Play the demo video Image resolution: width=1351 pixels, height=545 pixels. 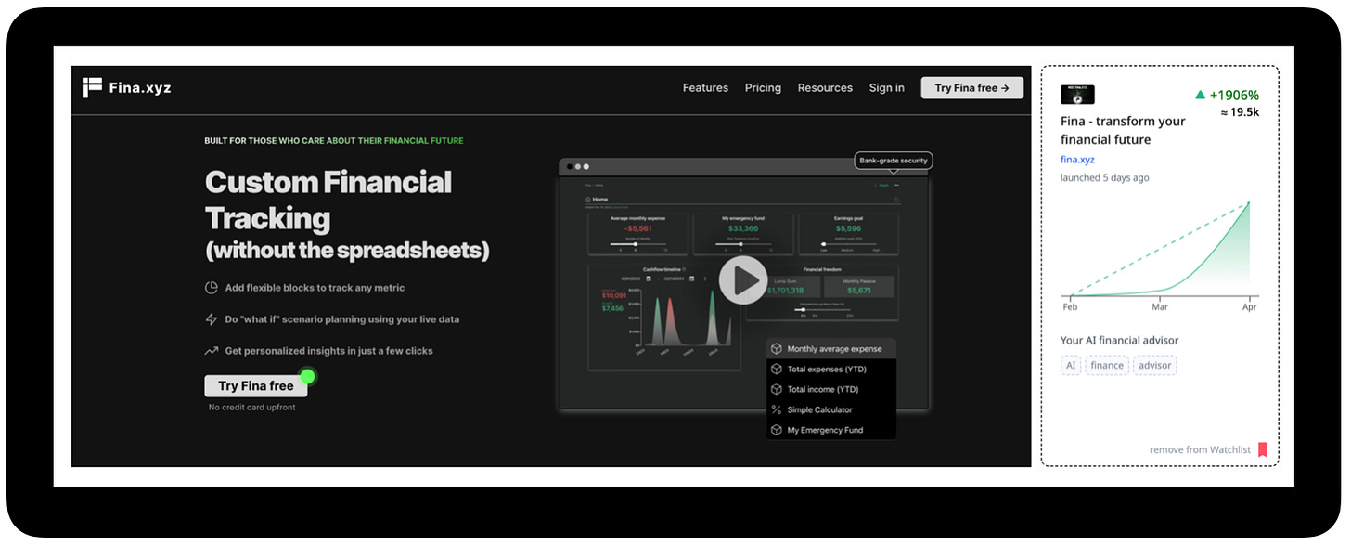tap(744, 279)
